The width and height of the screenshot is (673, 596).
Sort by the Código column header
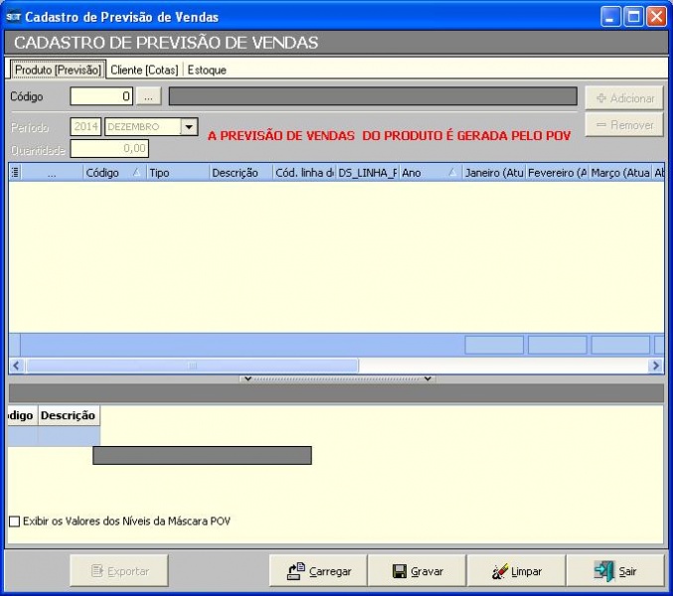pyautogui.click(x=112, y=173)
